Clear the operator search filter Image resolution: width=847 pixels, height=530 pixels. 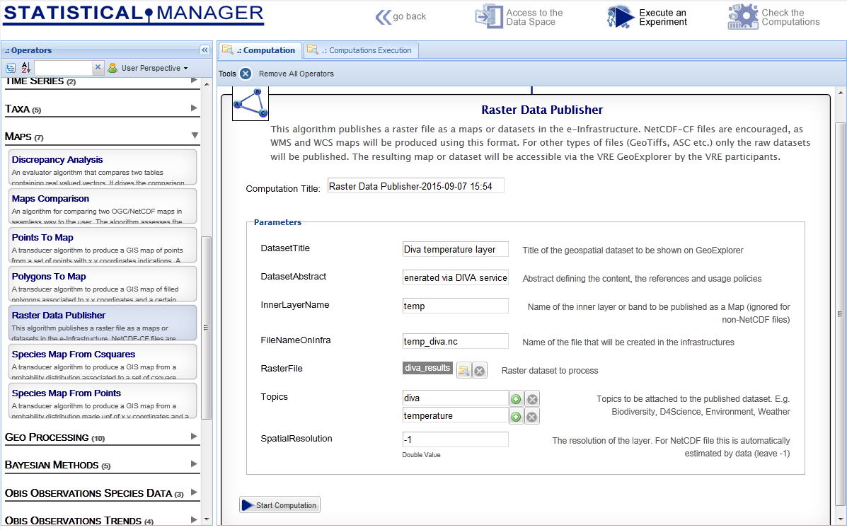[98, 68]
